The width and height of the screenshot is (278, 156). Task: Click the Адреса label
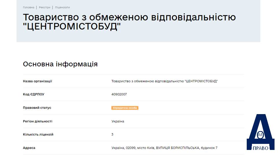point(29,148)
